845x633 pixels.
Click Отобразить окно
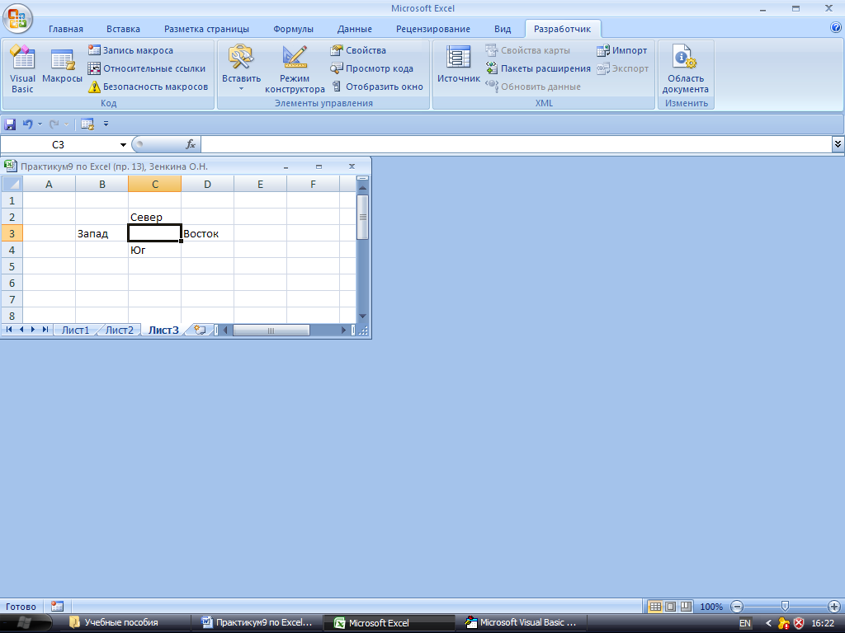377,87
